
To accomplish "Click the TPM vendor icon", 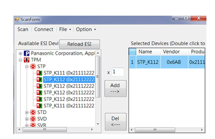I will (27, 60).
